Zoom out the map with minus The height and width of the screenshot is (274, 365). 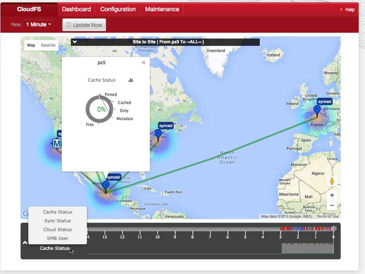tap(332, 205)
